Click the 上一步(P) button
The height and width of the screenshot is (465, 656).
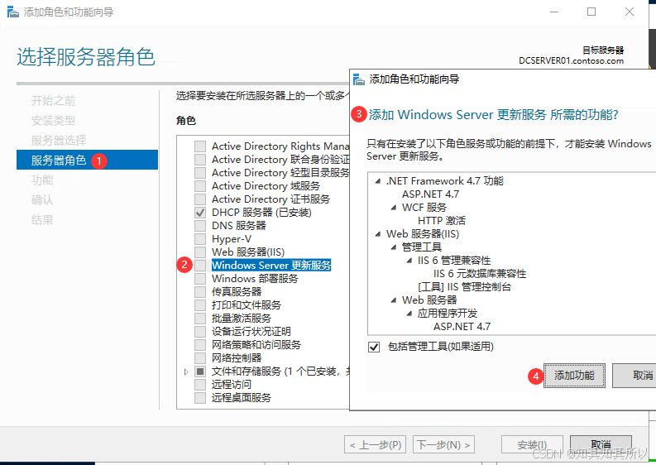tap(376, 445)
